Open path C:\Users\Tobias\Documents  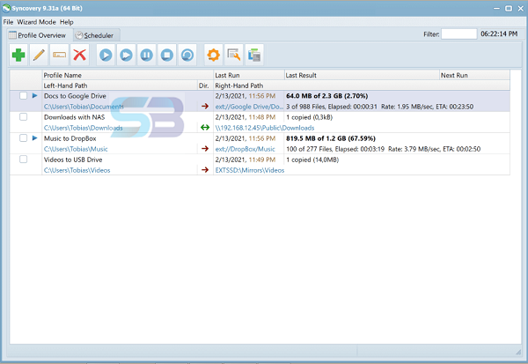(84, 107)
